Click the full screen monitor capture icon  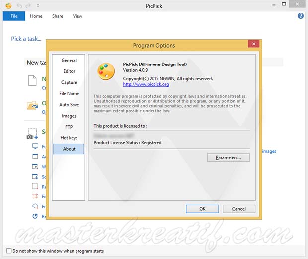pos(35,146)
